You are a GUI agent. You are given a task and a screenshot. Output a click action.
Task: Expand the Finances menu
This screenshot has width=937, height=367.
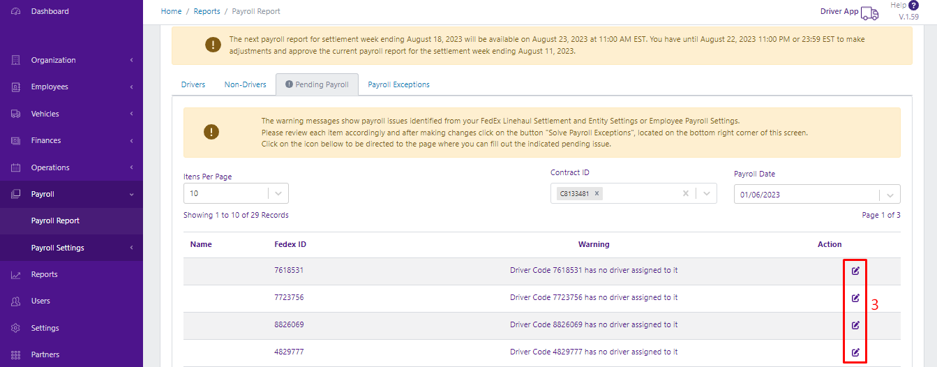pyautogui.click(x=132, y=140)
